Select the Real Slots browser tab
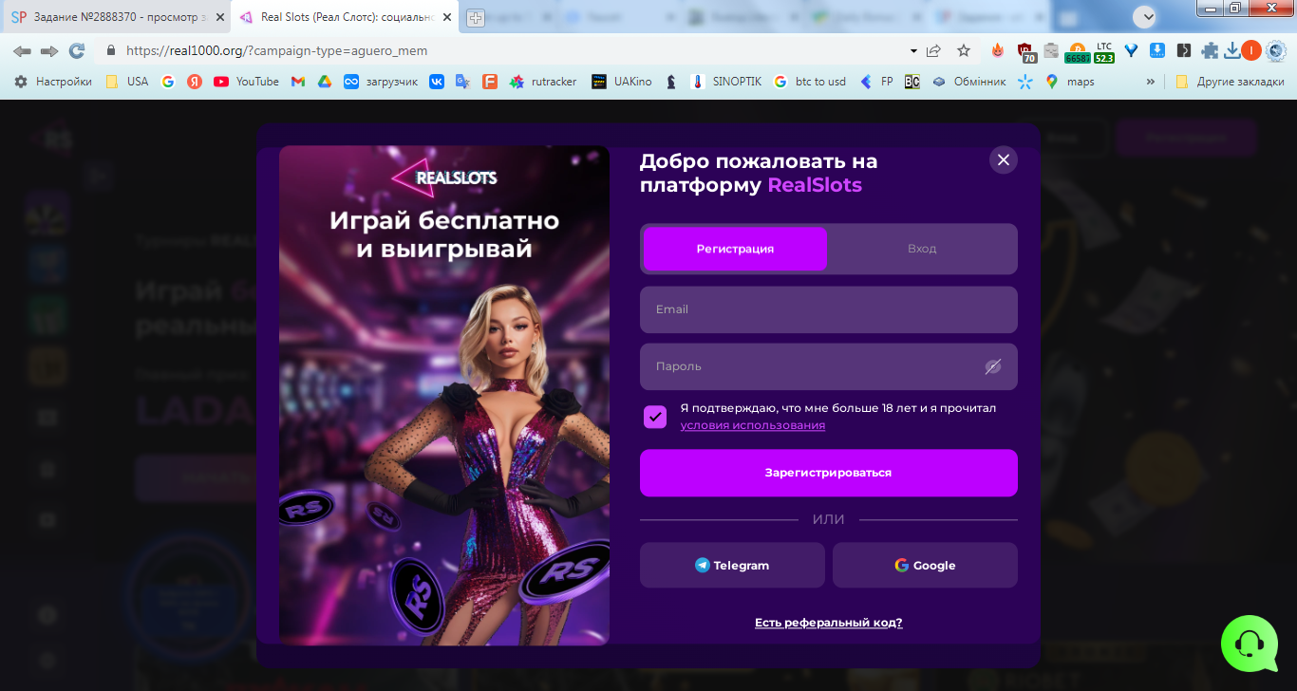 347,17
